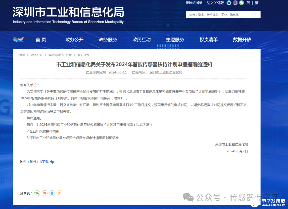The height and width of the screenshot is (209, 288).
Task: Open 首页 in main navigation
Action: click(41, 40)
